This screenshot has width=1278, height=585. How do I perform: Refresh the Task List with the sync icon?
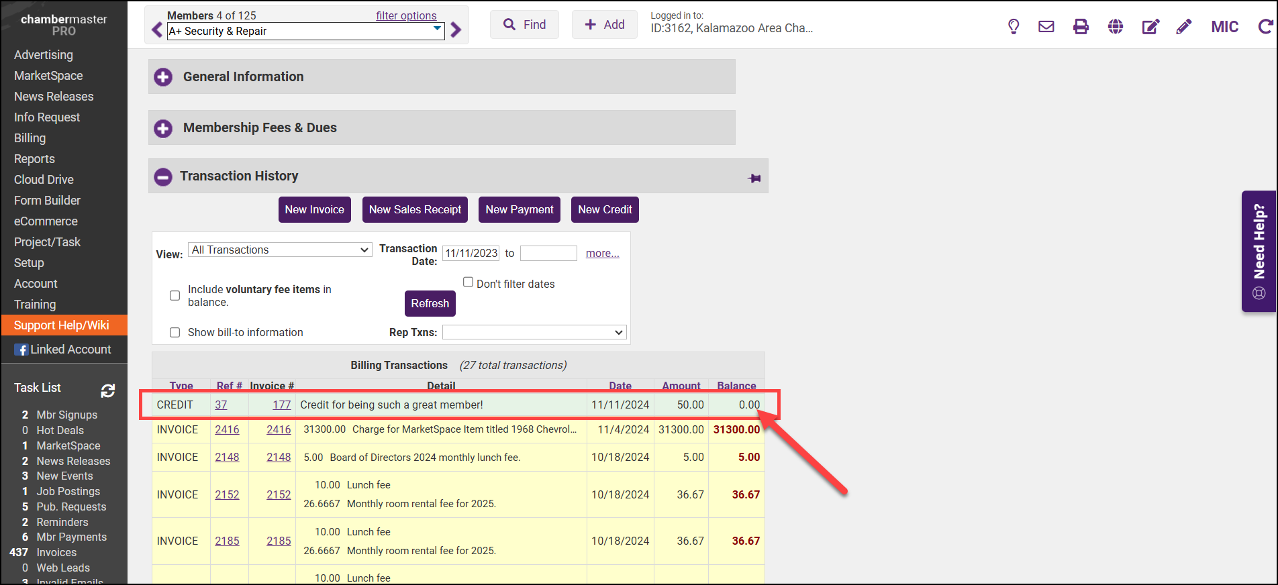point(108,390)
